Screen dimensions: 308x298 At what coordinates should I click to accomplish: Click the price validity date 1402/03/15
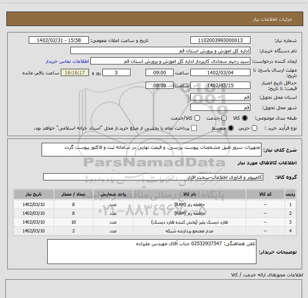tap(220, 86)
